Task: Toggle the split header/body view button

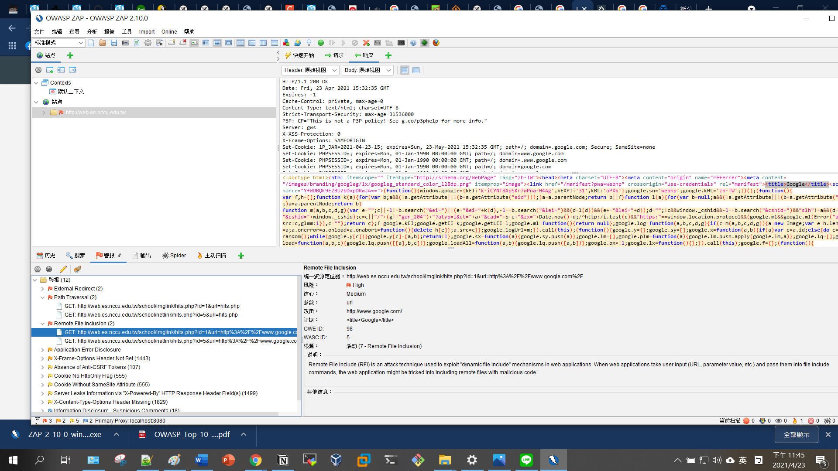Action: 405,70
